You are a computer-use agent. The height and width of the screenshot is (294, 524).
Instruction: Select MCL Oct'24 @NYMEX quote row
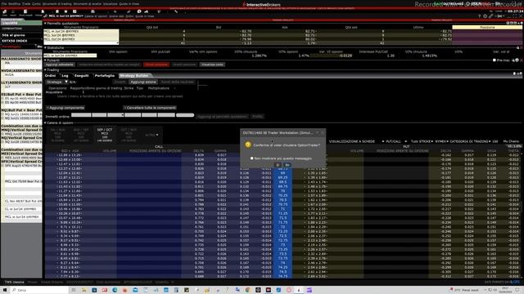click(81, 39)
